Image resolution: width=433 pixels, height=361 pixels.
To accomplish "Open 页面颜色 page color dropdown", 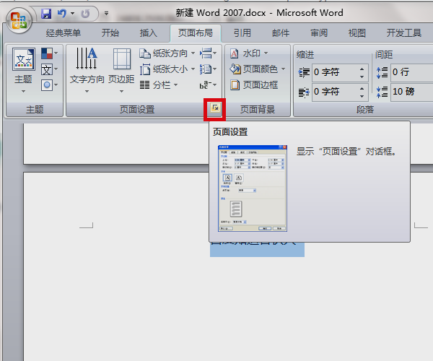I will pos(258,69).
